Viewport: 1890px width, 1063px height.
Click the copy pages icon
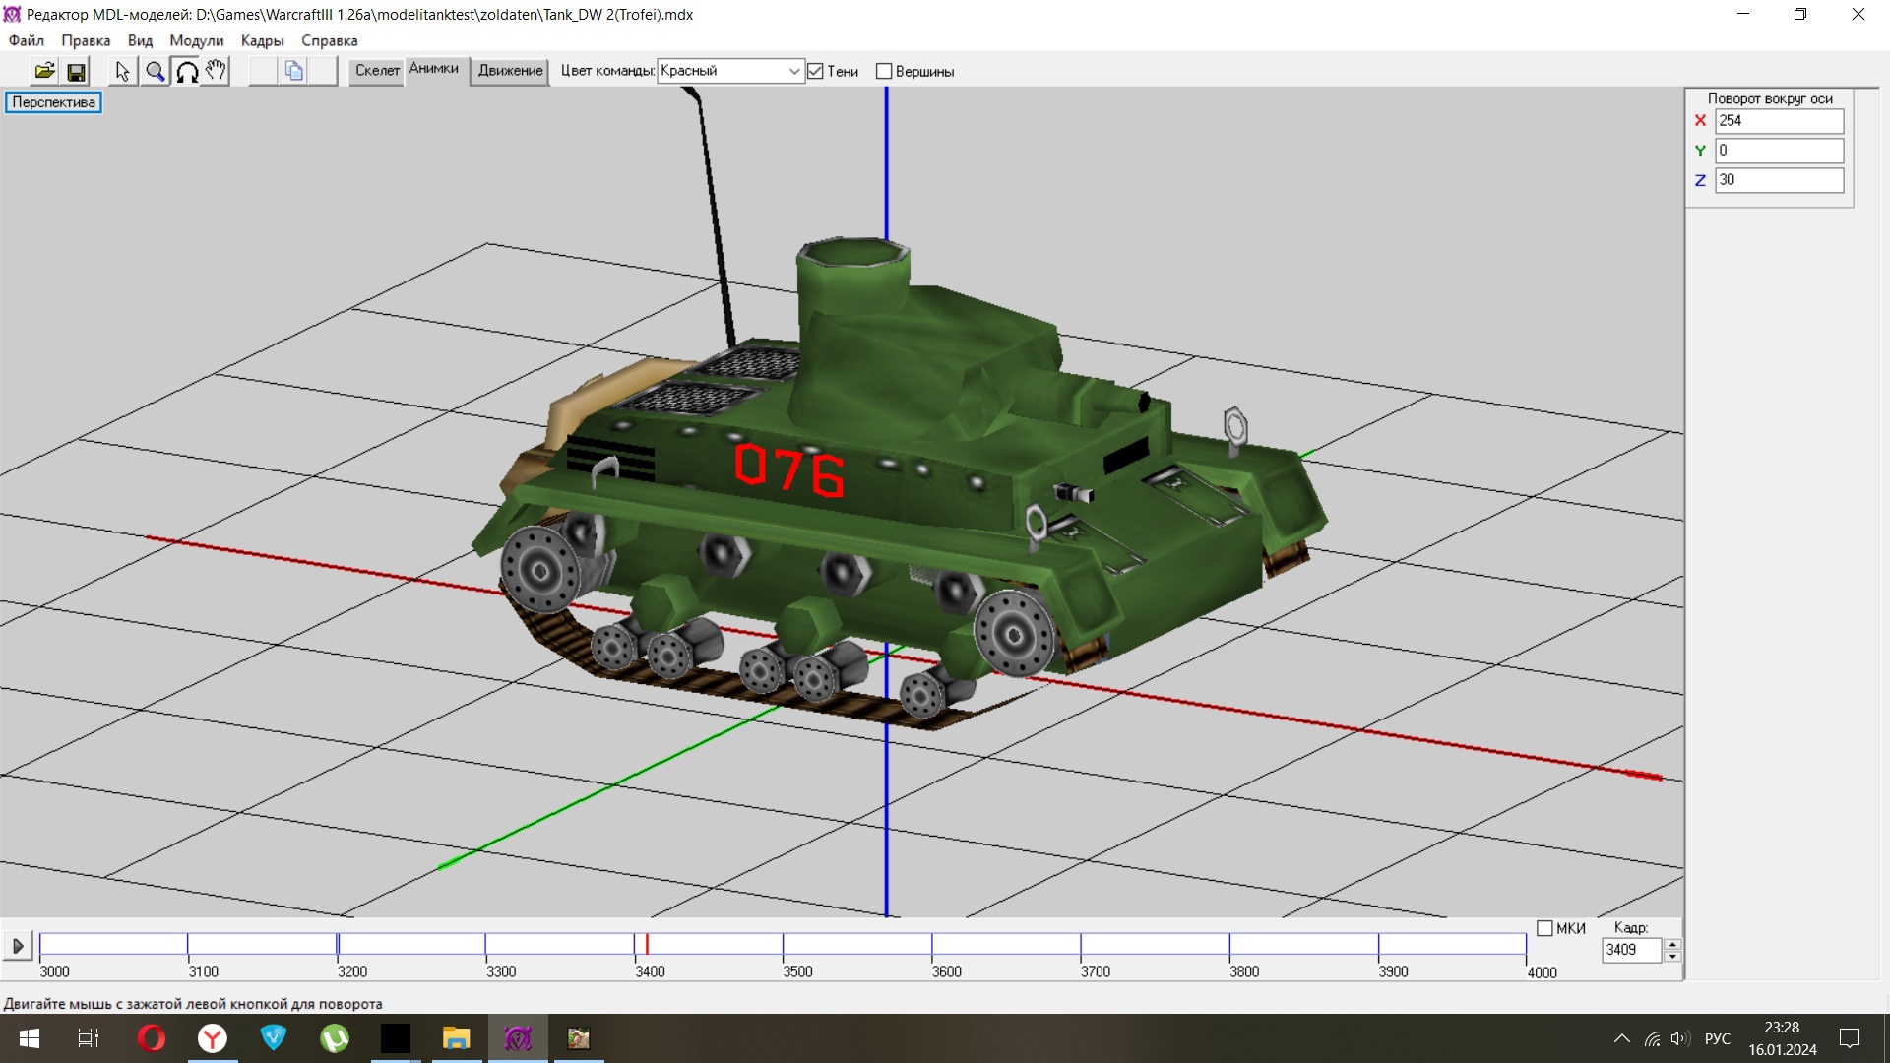(293, 71)
